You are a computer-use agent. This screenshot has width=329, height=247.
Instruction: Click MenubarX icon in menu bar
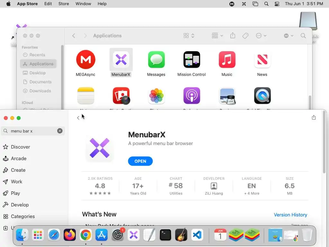[244, 4]
